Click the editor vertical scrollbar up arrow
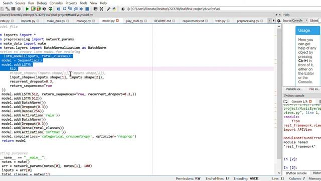Screen dimensions: 321x181 (279, 27)
